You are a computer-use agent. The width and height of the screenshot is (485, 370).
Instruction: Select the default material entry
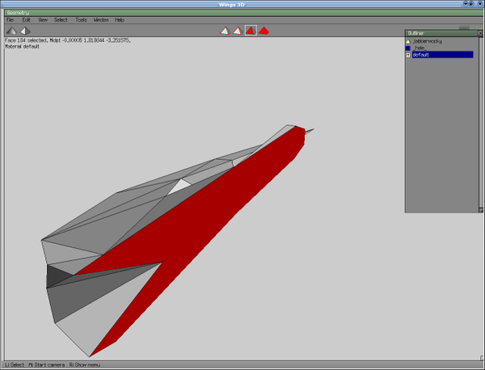441,55
